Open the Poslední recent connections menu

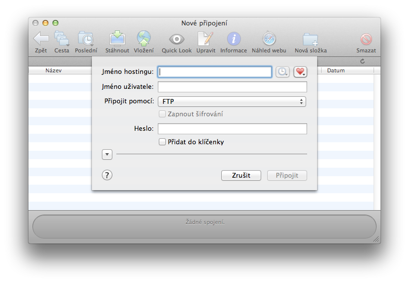point(86,39)
